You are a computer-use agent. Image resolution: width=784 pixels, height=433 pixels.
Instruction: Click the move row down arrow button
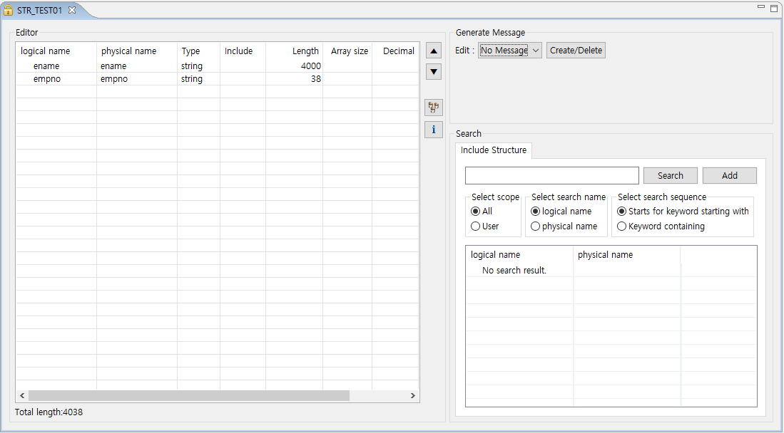[x=434, y=72]
